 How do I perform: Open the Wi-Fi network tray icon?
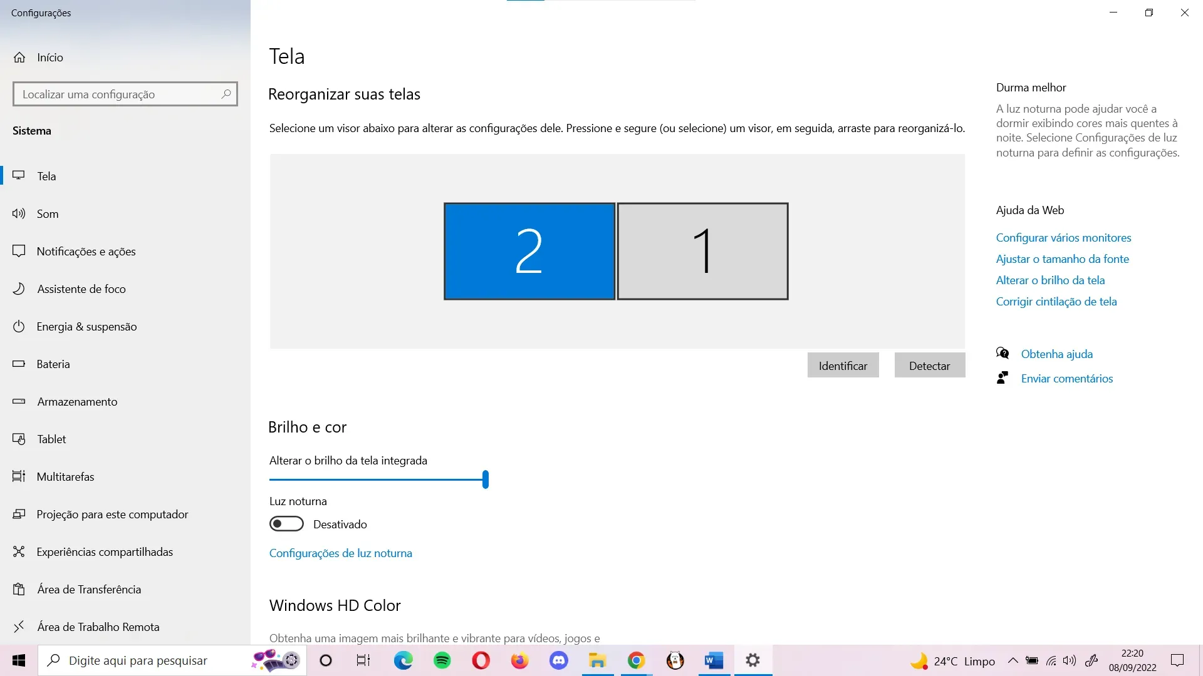click(1051, 660)
